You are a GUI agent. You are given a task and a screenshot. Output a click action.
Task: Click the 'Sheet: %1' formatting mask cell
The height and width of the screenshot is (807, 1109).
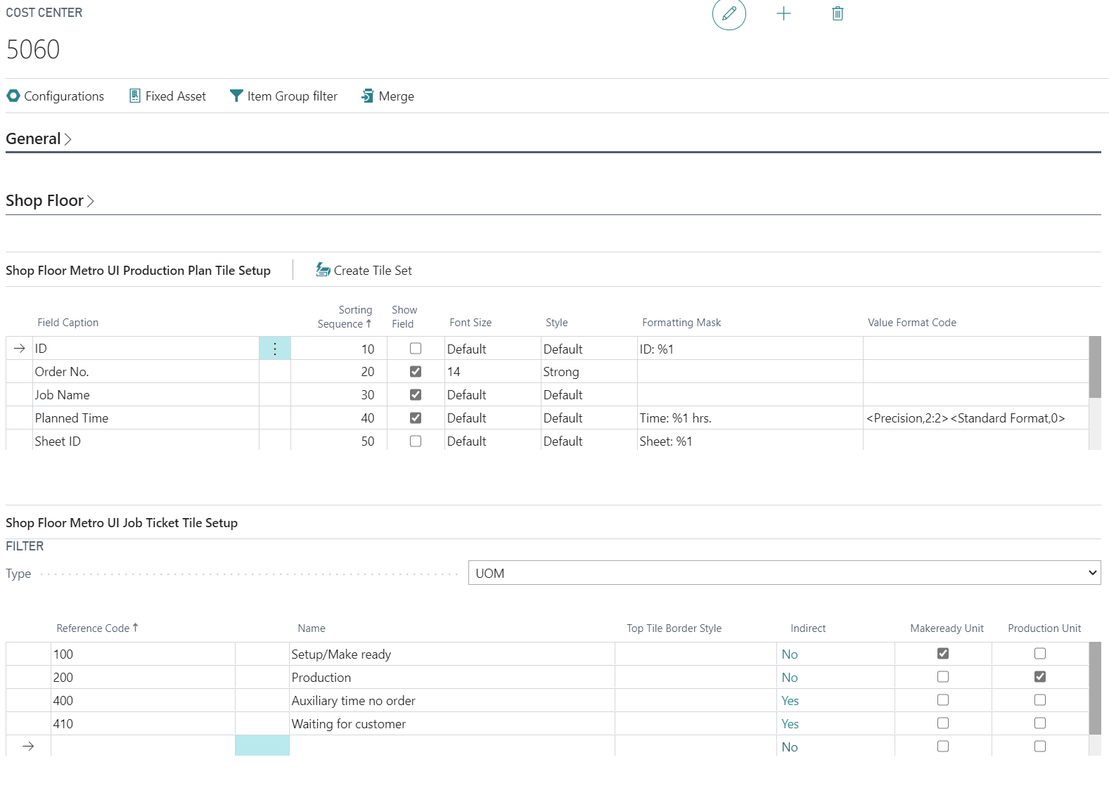click(x=750, y=441)
